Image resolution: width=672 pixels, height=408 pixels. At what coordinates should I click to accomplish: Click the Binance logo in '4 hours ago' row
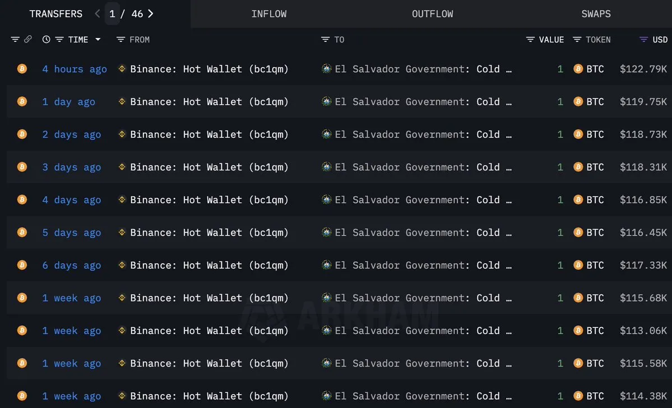122,68
